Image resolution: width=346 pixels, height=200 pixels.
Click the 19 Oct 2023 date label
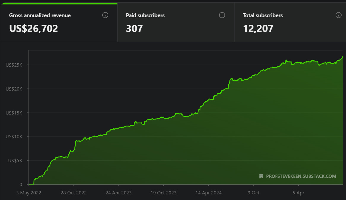[163, 193]
